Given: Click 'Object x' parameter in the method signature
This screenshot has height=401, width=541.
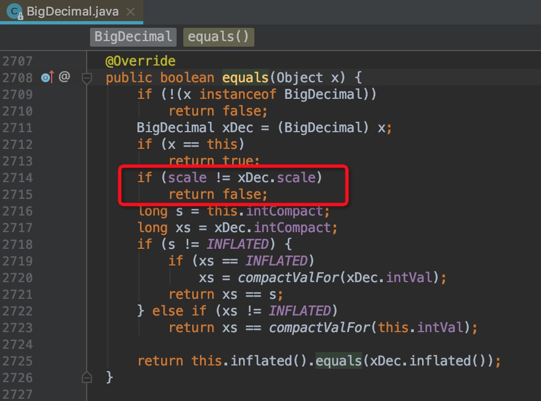Looking at the screenshot, I should coord(308,78).
